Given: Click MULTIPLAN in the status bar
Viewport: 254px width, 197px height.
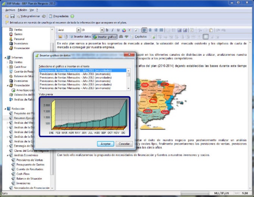Looking at the screenshot, I should [222, 193].
